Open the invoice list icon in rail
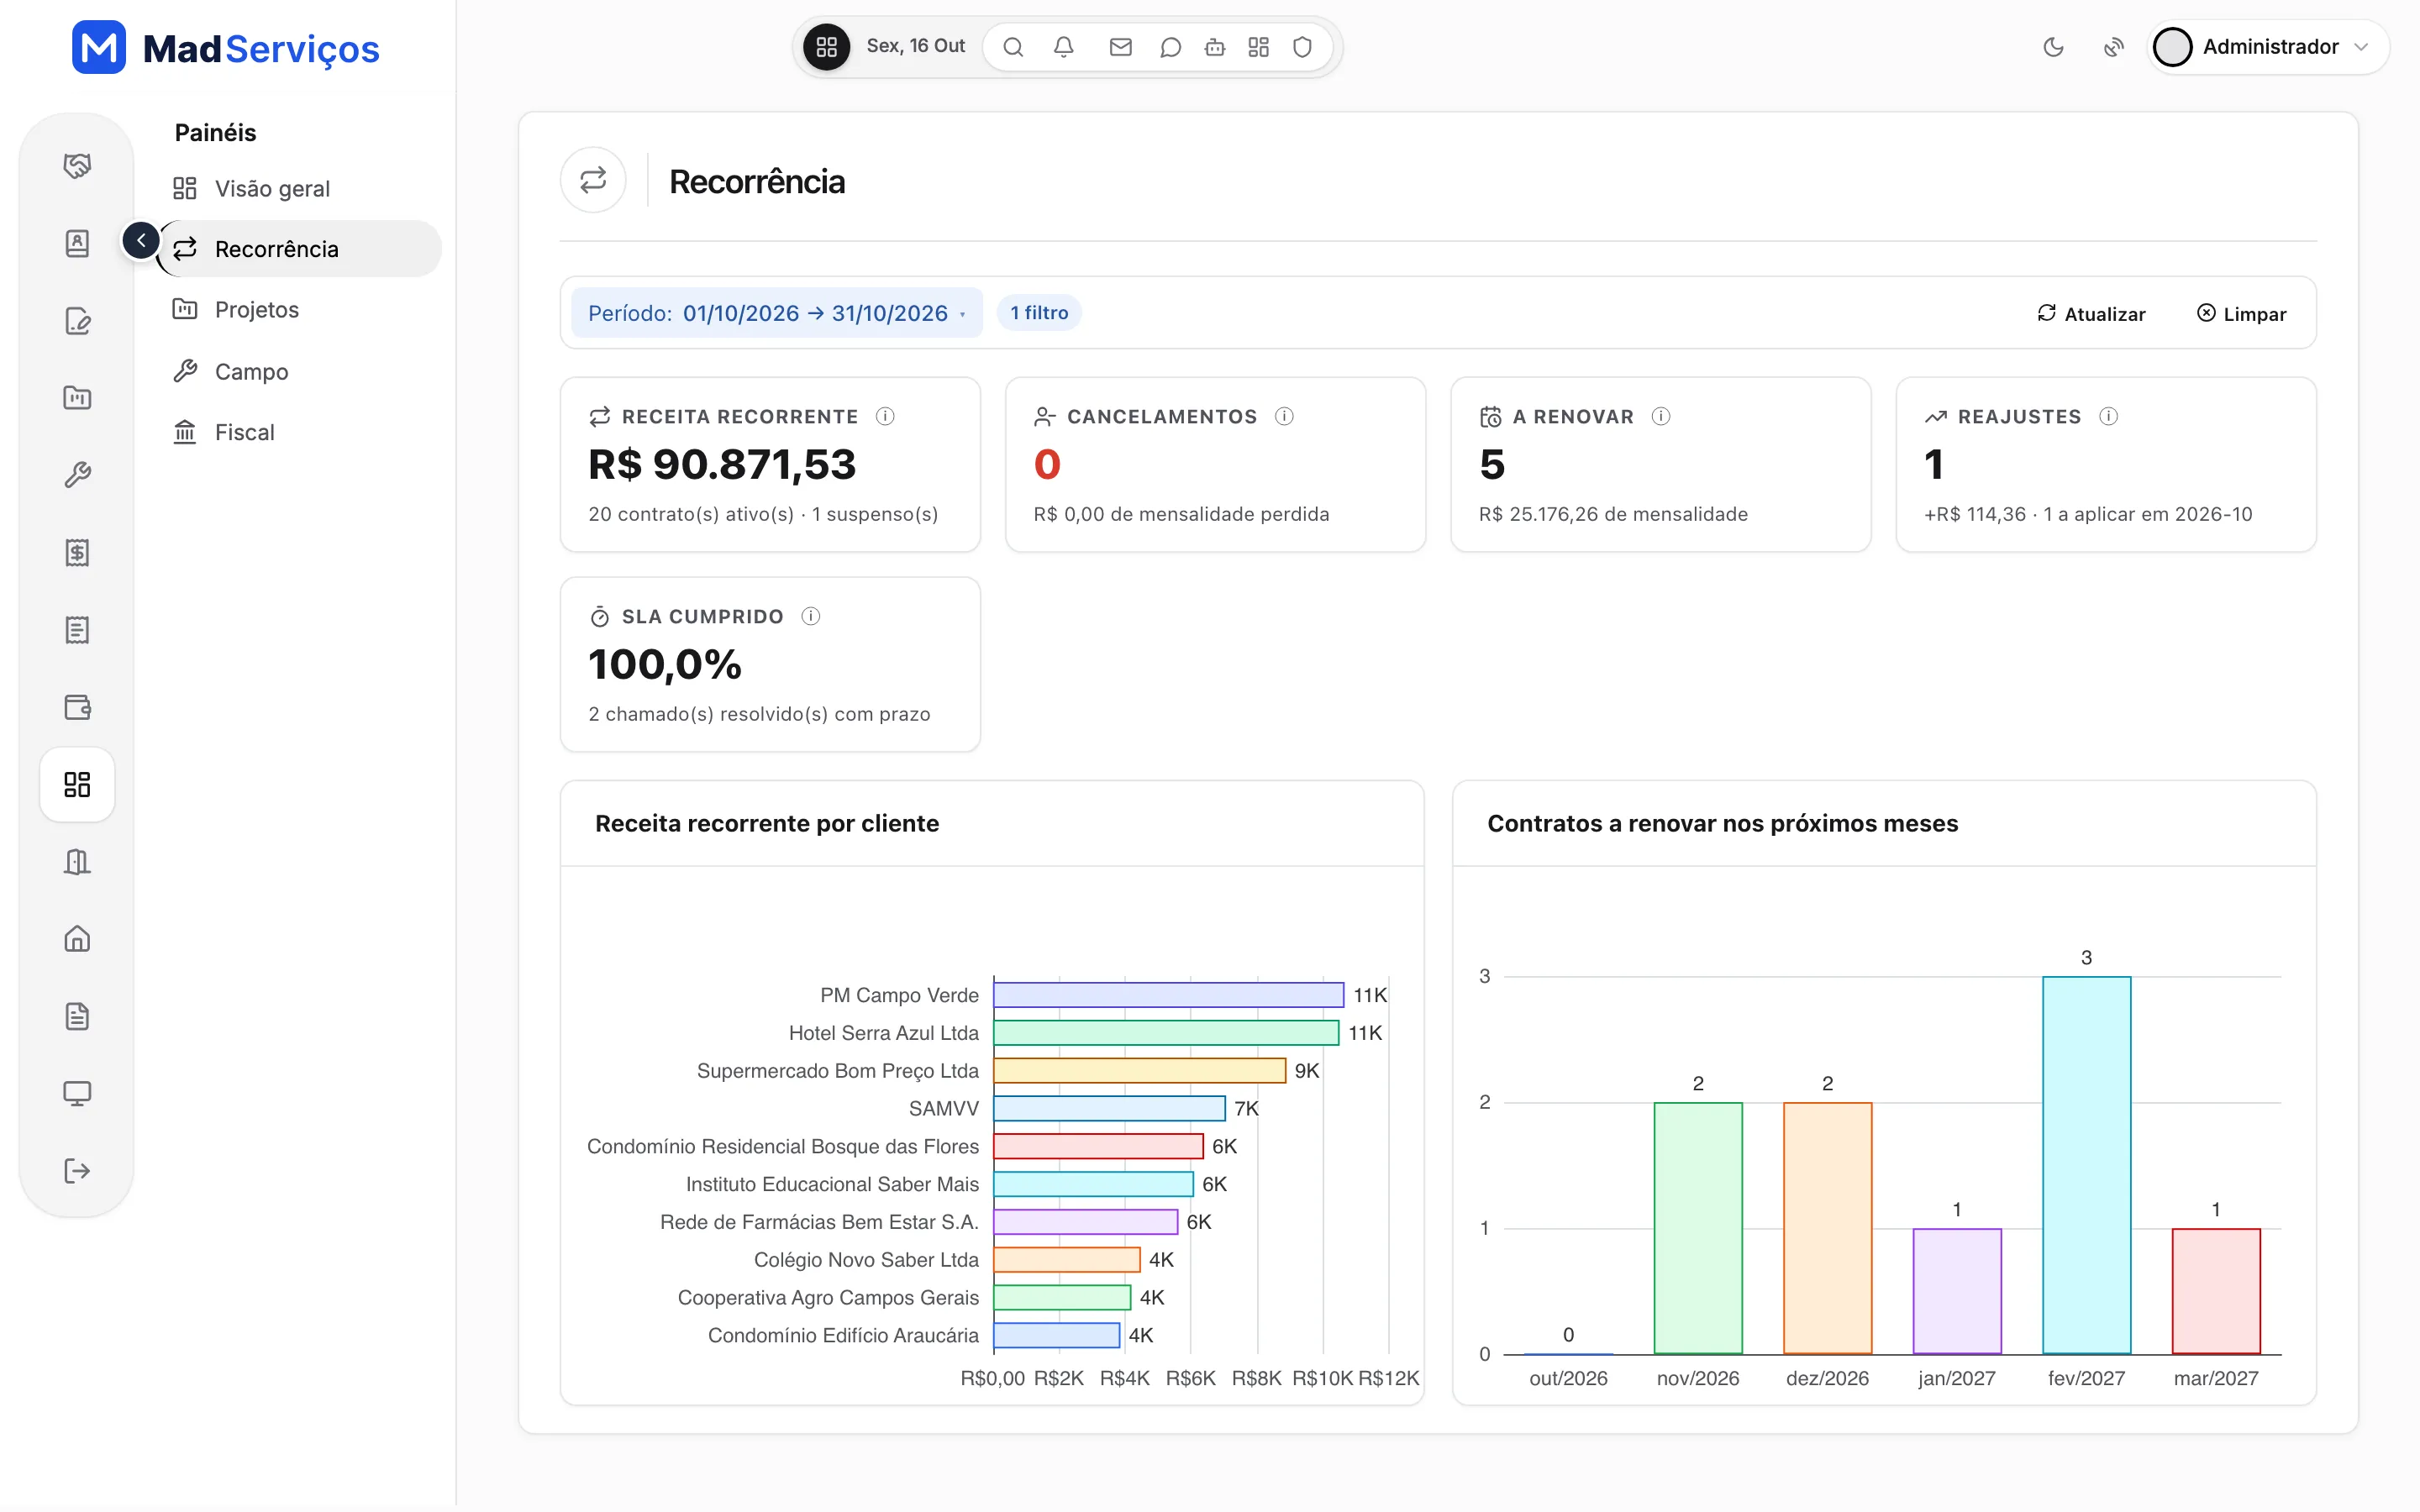Image resolution: width=2420 pixels, height=1512 pixels. (77, 630)
